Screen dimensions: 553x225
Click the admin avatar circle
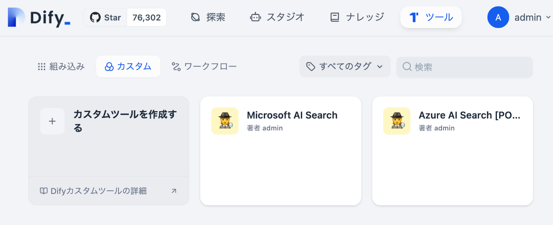coord(498,17)
